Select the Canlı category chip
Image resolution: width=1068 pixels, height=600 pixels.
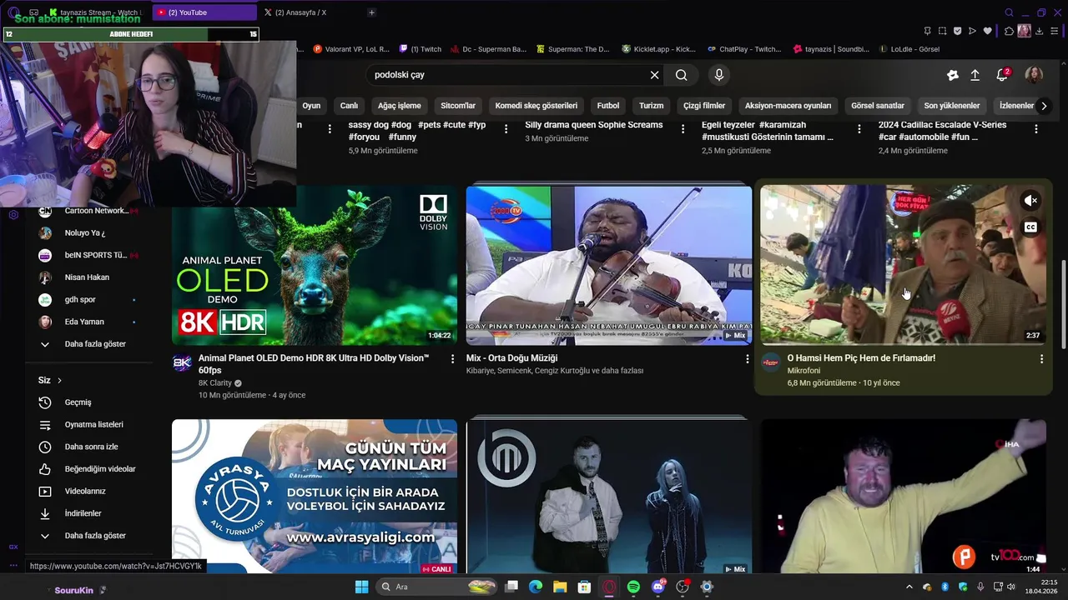pos(349,106)
